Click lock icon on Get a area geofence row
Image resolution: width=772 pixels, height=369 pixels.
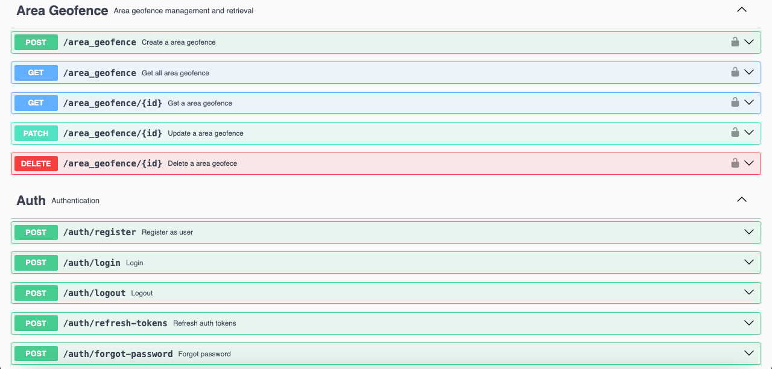(x=735, y=102)
